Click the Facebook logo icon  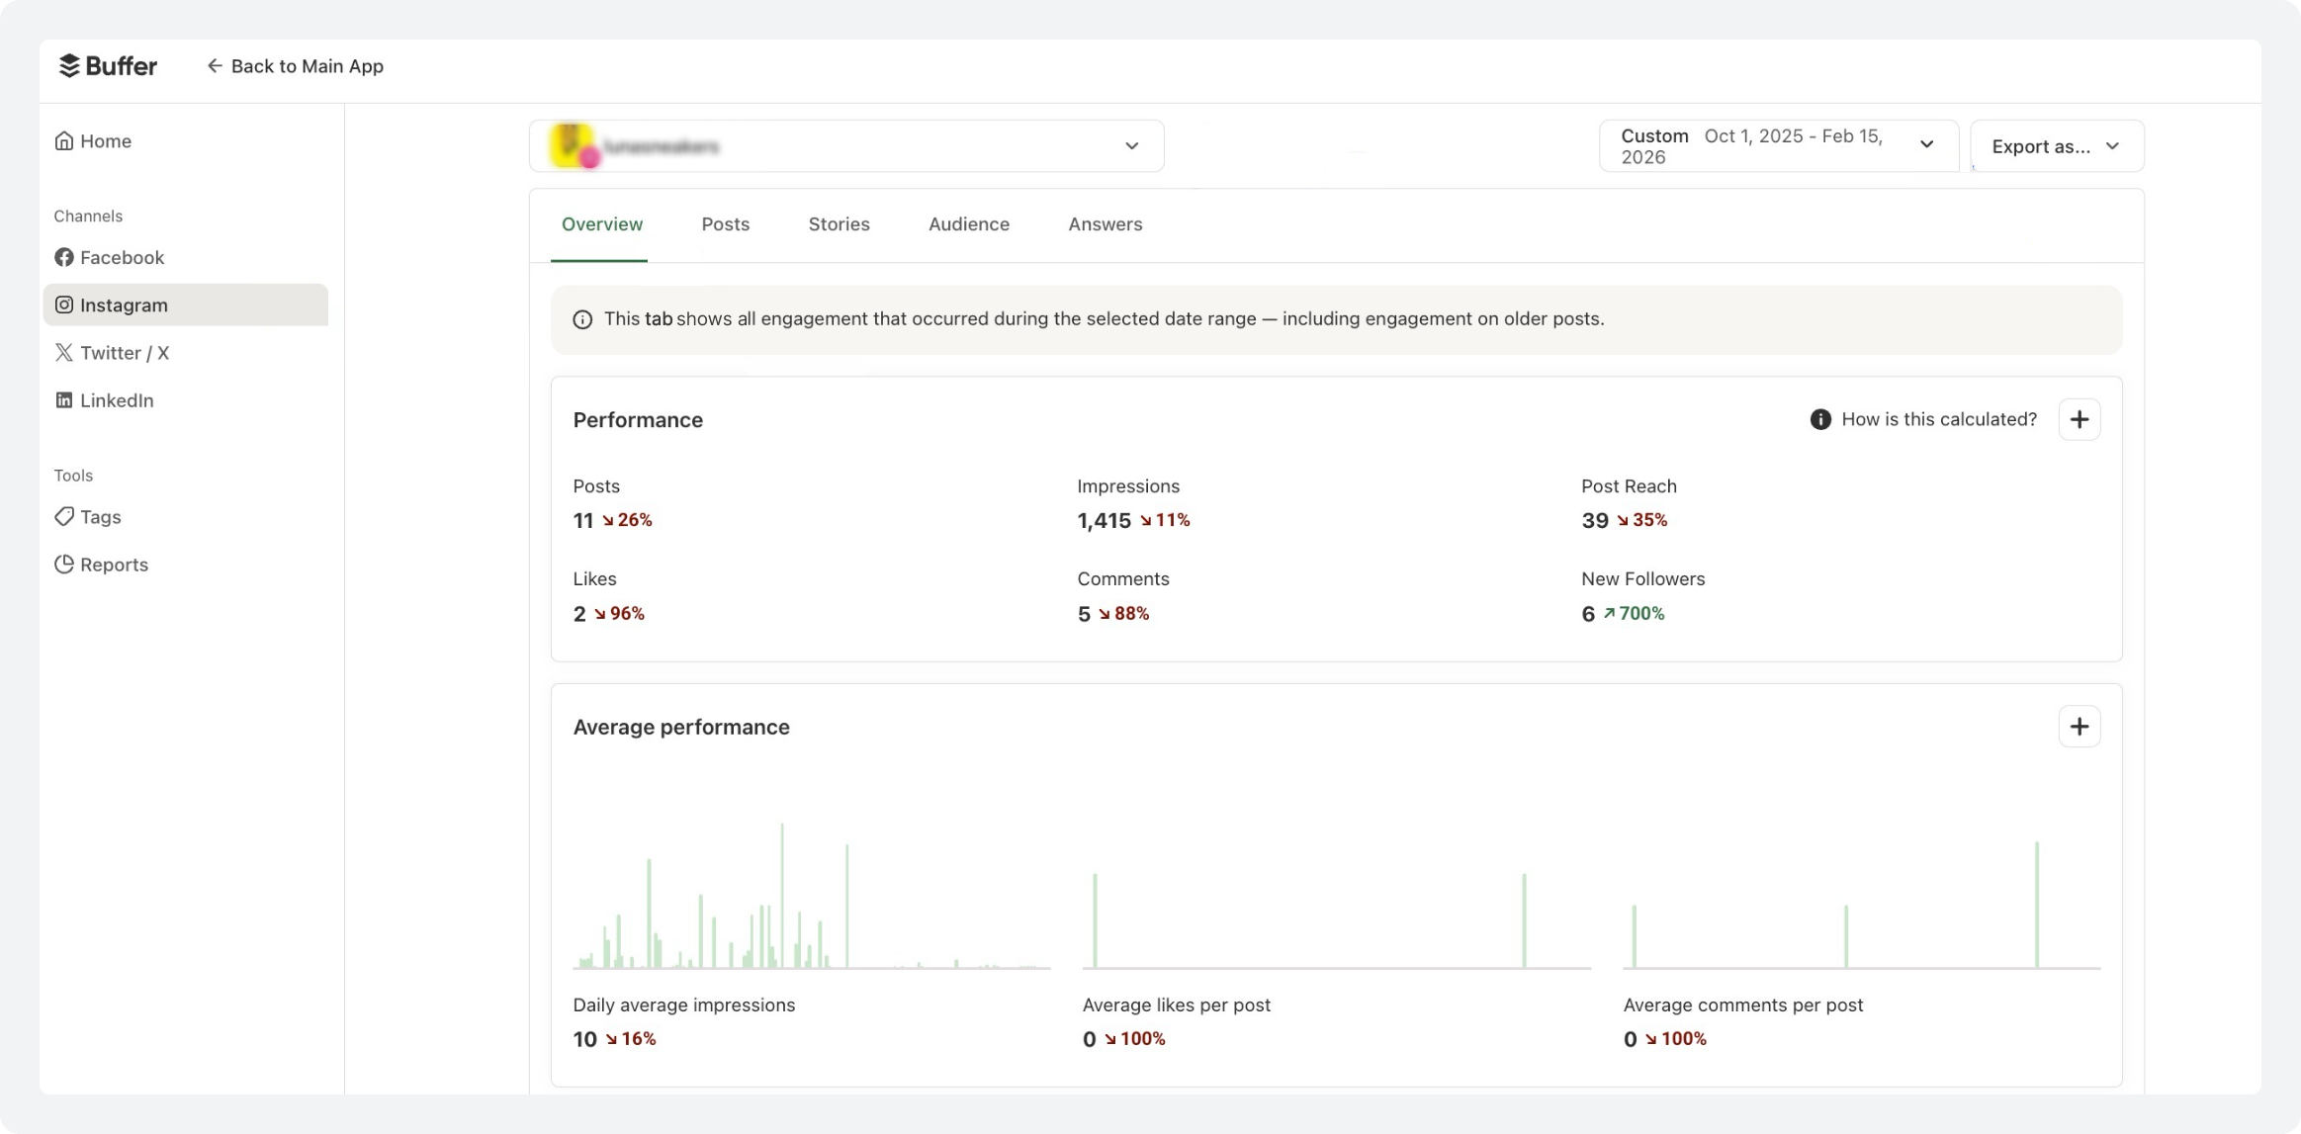pyautogui.click(x=64, y=257)
